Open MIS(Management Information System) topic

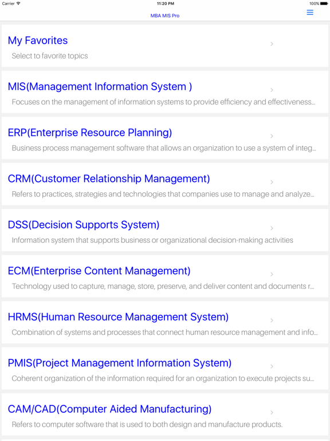pos(100,87)
